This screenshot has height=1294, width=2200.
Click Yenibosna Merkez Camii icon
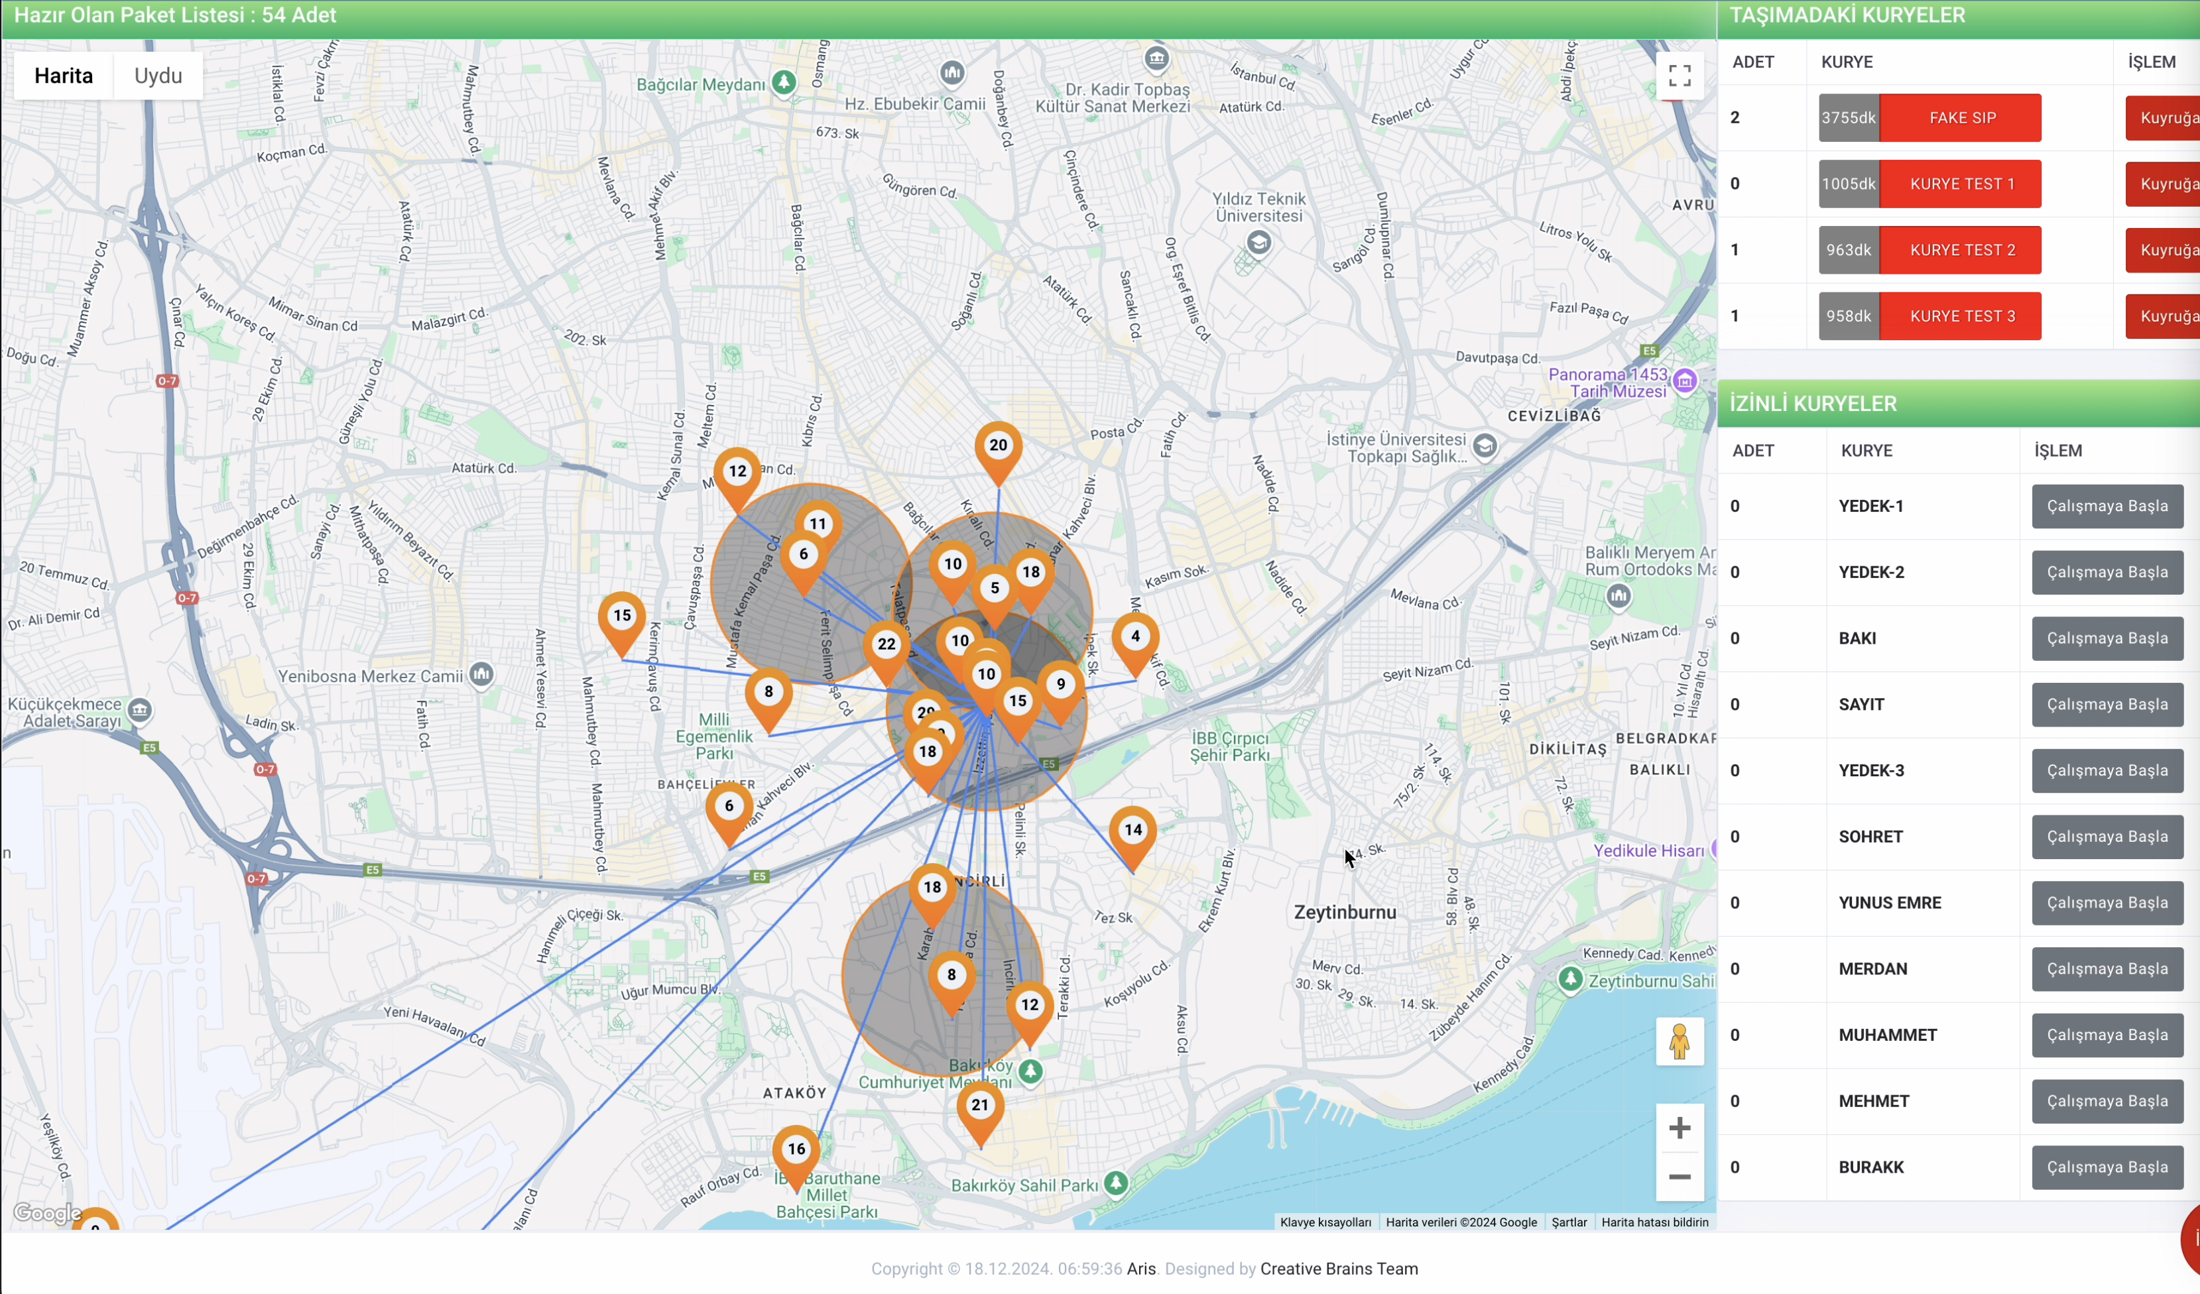pos(481,674)
